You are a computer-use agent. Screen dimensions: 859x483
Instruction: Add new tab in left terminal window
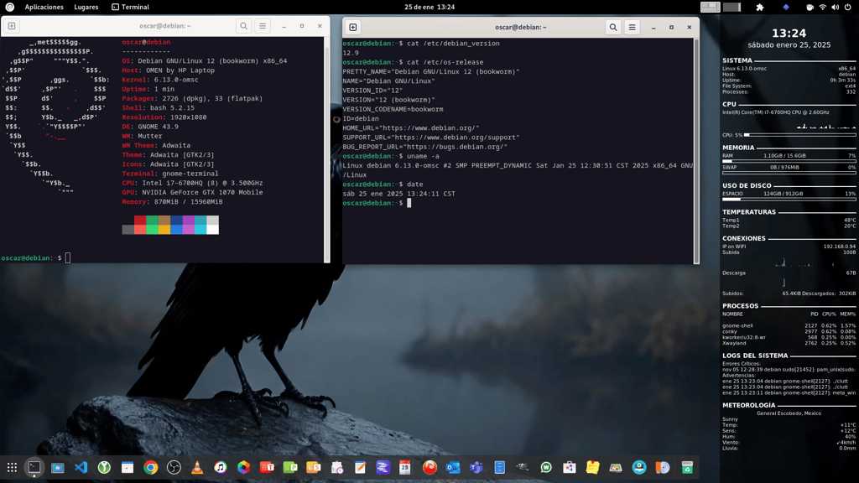[12, 26]
